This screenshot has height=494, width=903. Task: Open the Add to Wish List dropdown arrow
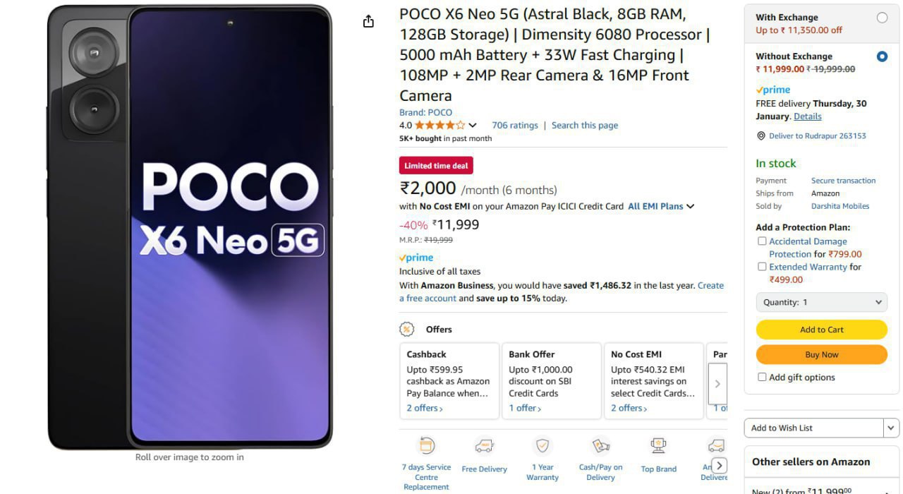[892, 428]
